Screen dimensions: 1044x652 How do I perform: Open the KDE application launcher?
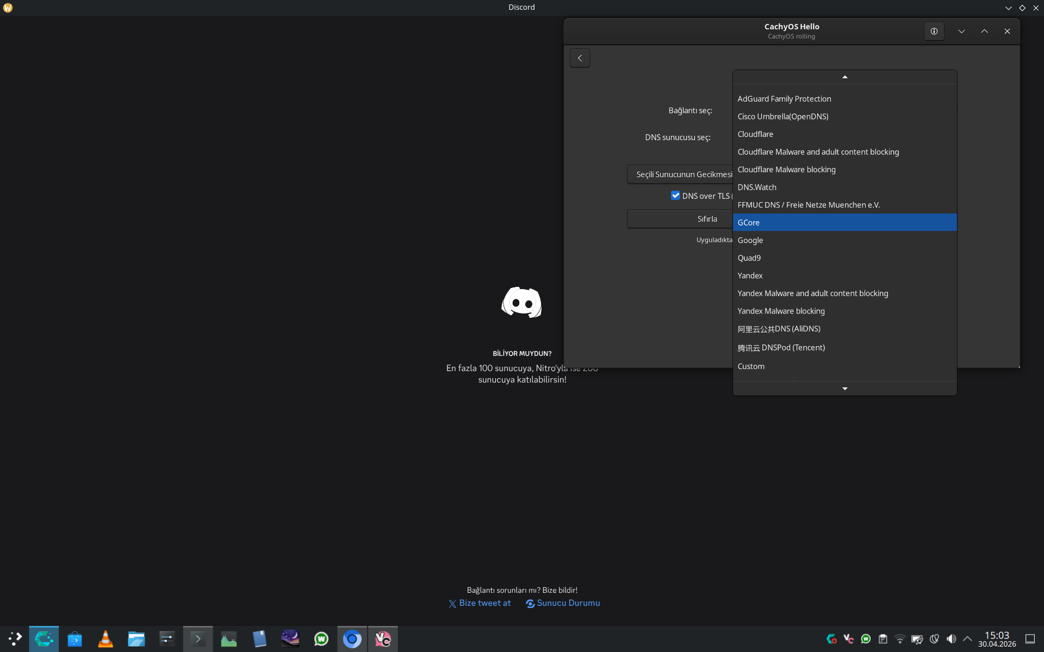tap(15, 639)
